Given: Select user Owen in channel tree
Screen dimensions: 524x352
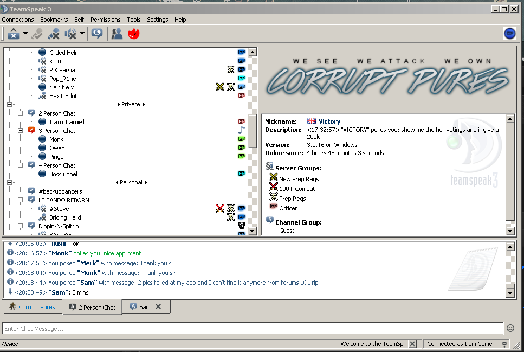Looking at the screenshot, I should [x=57, y=148].
